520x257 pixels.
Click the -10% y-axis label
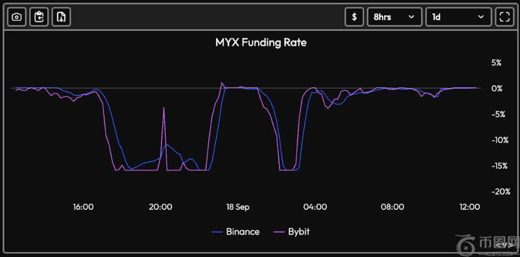point(500,140)
